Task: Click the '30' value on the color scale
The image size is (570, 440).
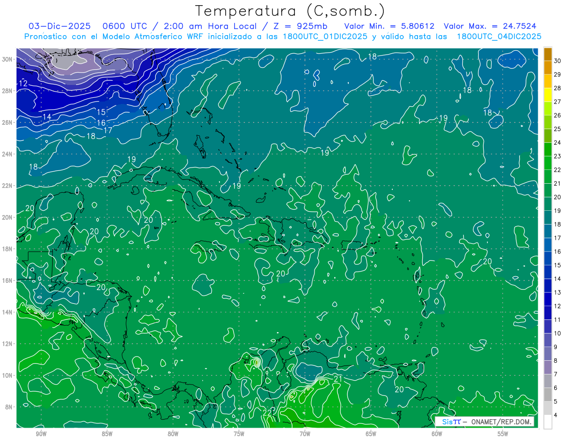Action: 557,61
